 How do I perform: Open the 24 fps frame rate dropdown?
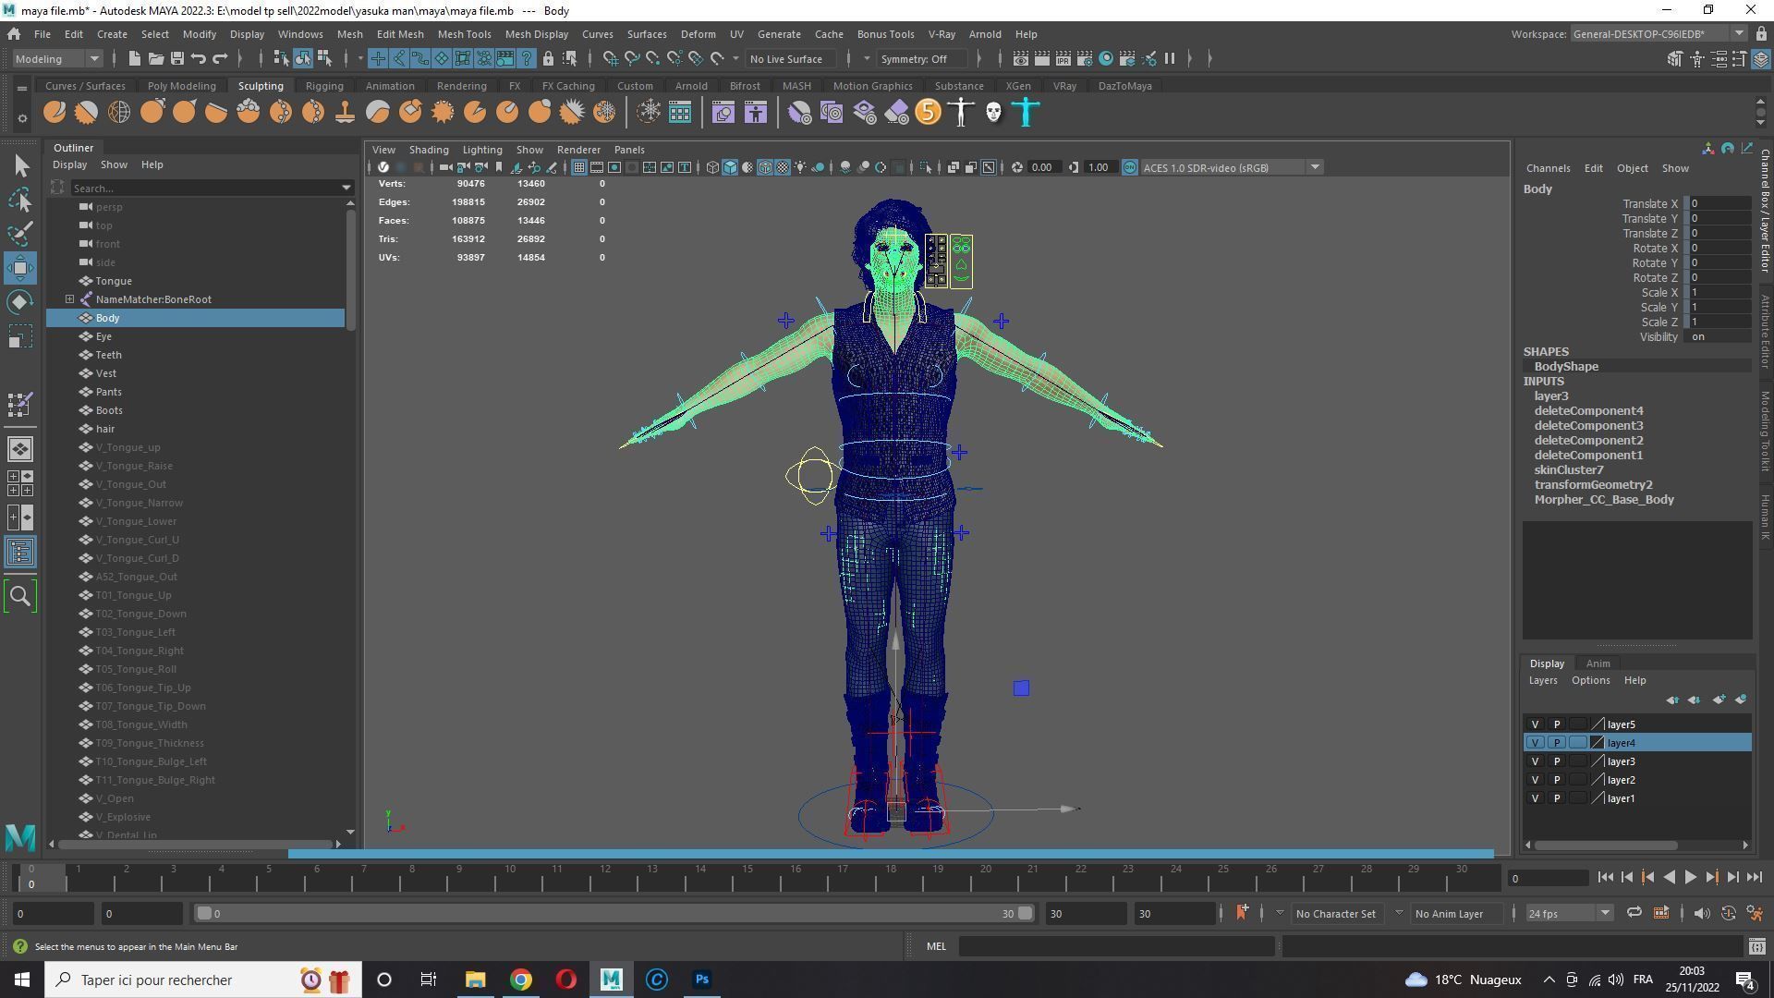pyautogui.click(x=1568, y=914)
